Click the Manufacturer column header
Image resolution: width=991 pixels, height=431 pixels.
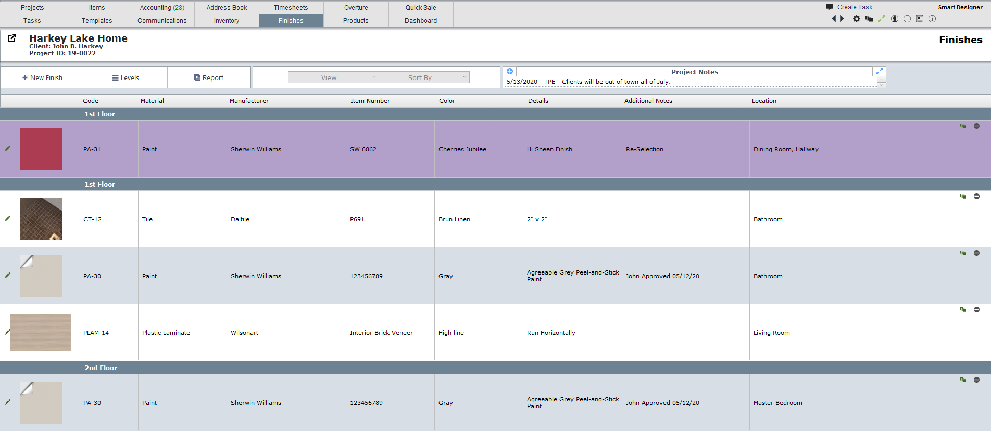click(x=249, y=101)
